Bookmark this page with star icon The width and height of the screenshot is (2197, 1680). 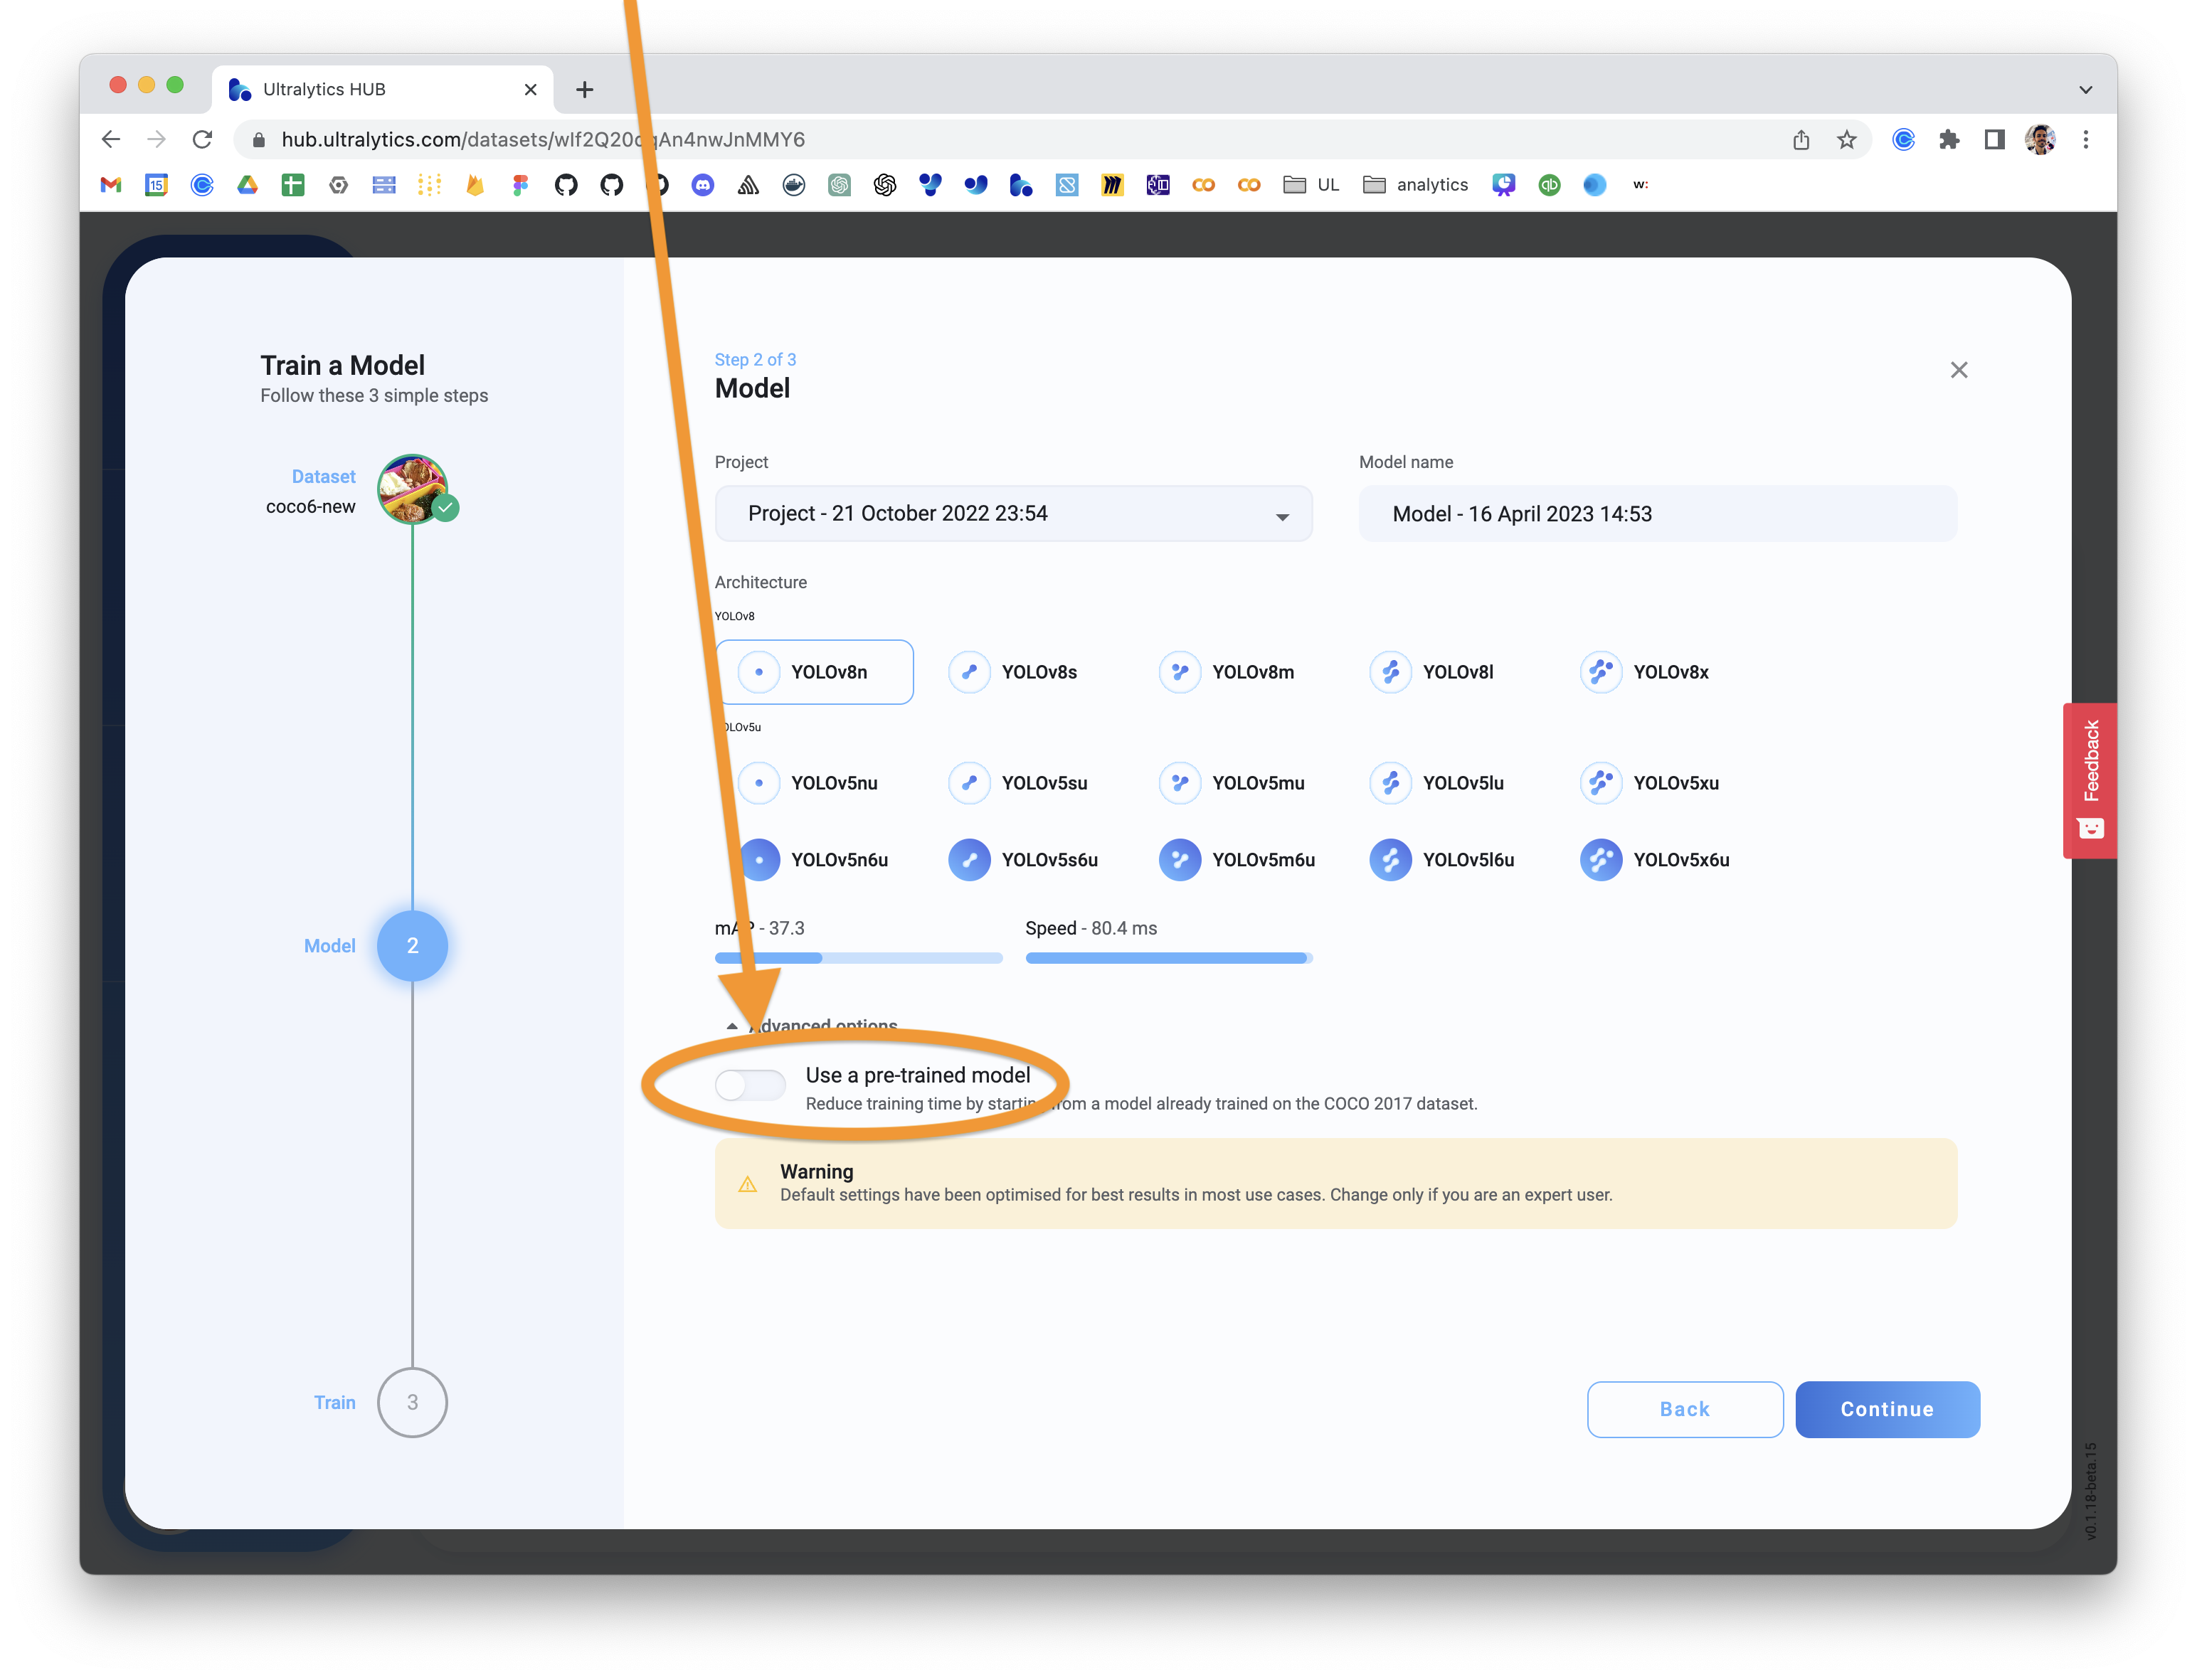point(1846,140)
